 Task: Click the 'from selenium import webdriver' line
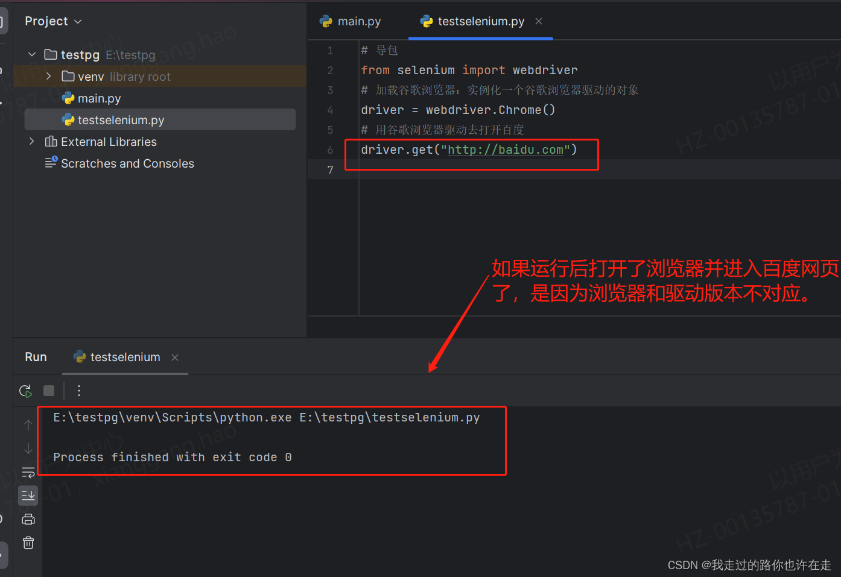(x=469, y=70)
